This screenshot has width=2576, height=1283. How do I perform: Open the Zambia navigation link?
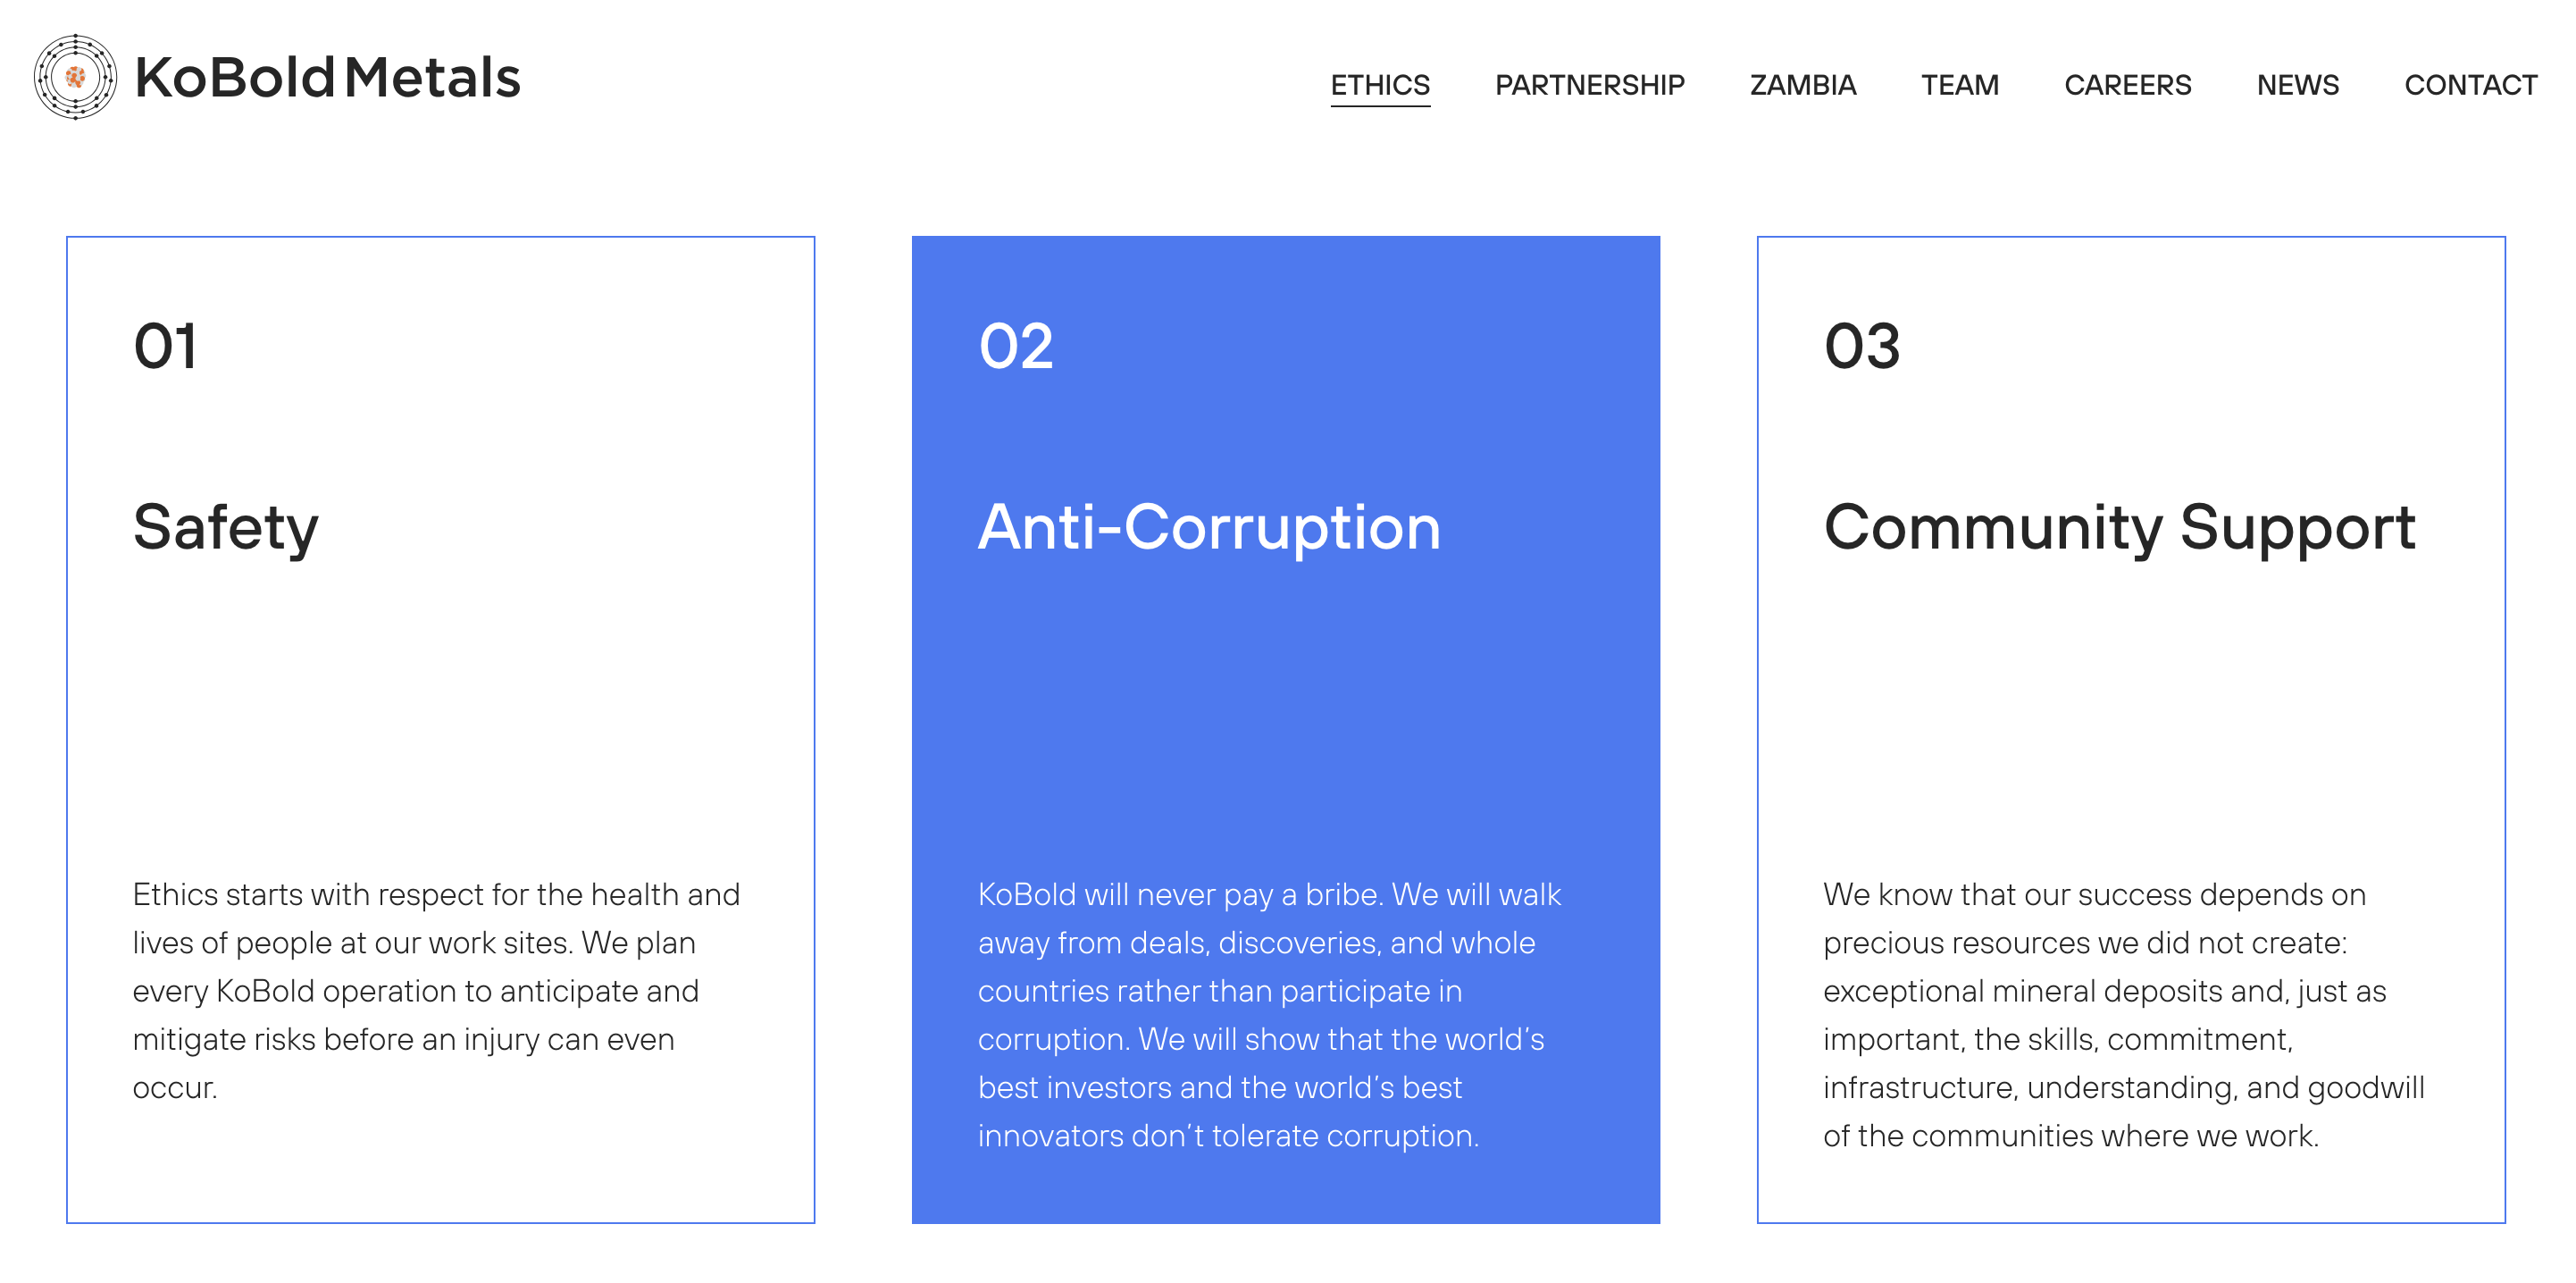[1802, 85]
